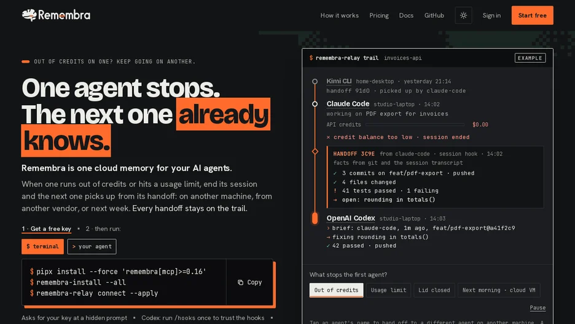Click 'Asks for your key at a hidden prompt'
The image size is (575, 324).
[x=74, y=318]
